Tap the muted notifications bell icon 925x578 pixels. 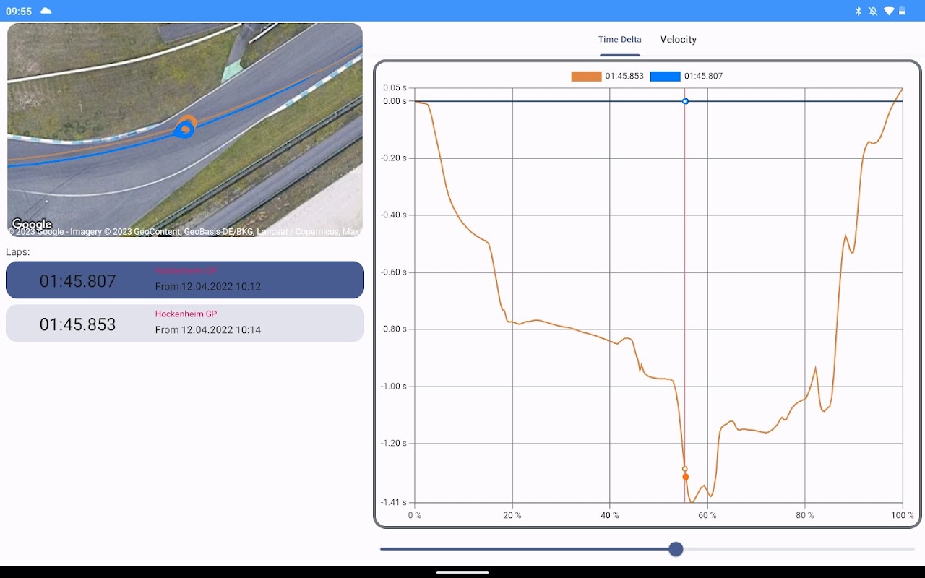(x=873, y=11)
